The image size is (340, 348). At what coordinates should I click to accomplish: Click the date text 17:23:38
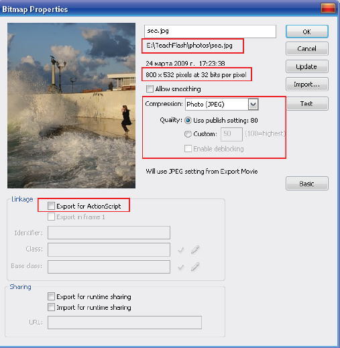click(212, 64)
